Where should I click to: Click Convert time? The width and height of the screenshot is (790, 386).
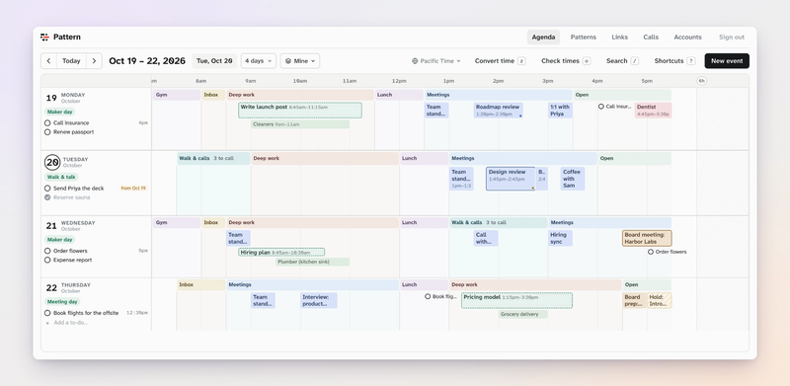coord(500,61)
